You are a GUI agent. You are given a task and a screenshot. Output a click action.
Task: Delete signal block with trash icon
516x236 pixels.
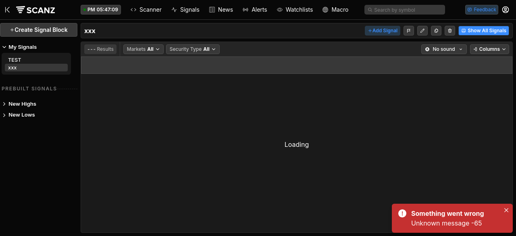coord(450,31)
